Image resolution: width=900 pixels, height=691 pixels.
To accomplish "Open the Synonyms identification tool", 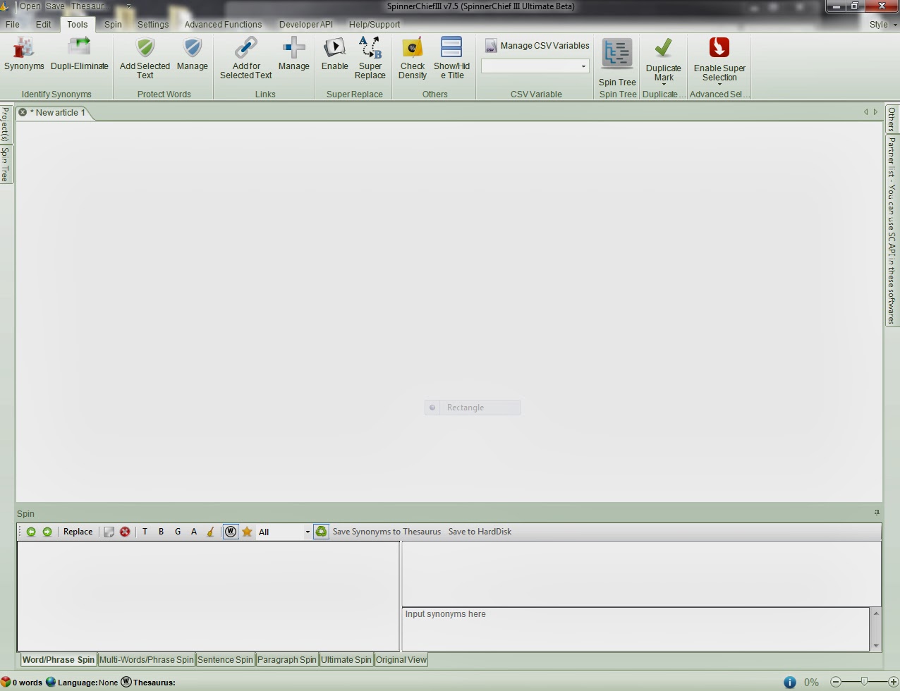I will pos(24,54).
